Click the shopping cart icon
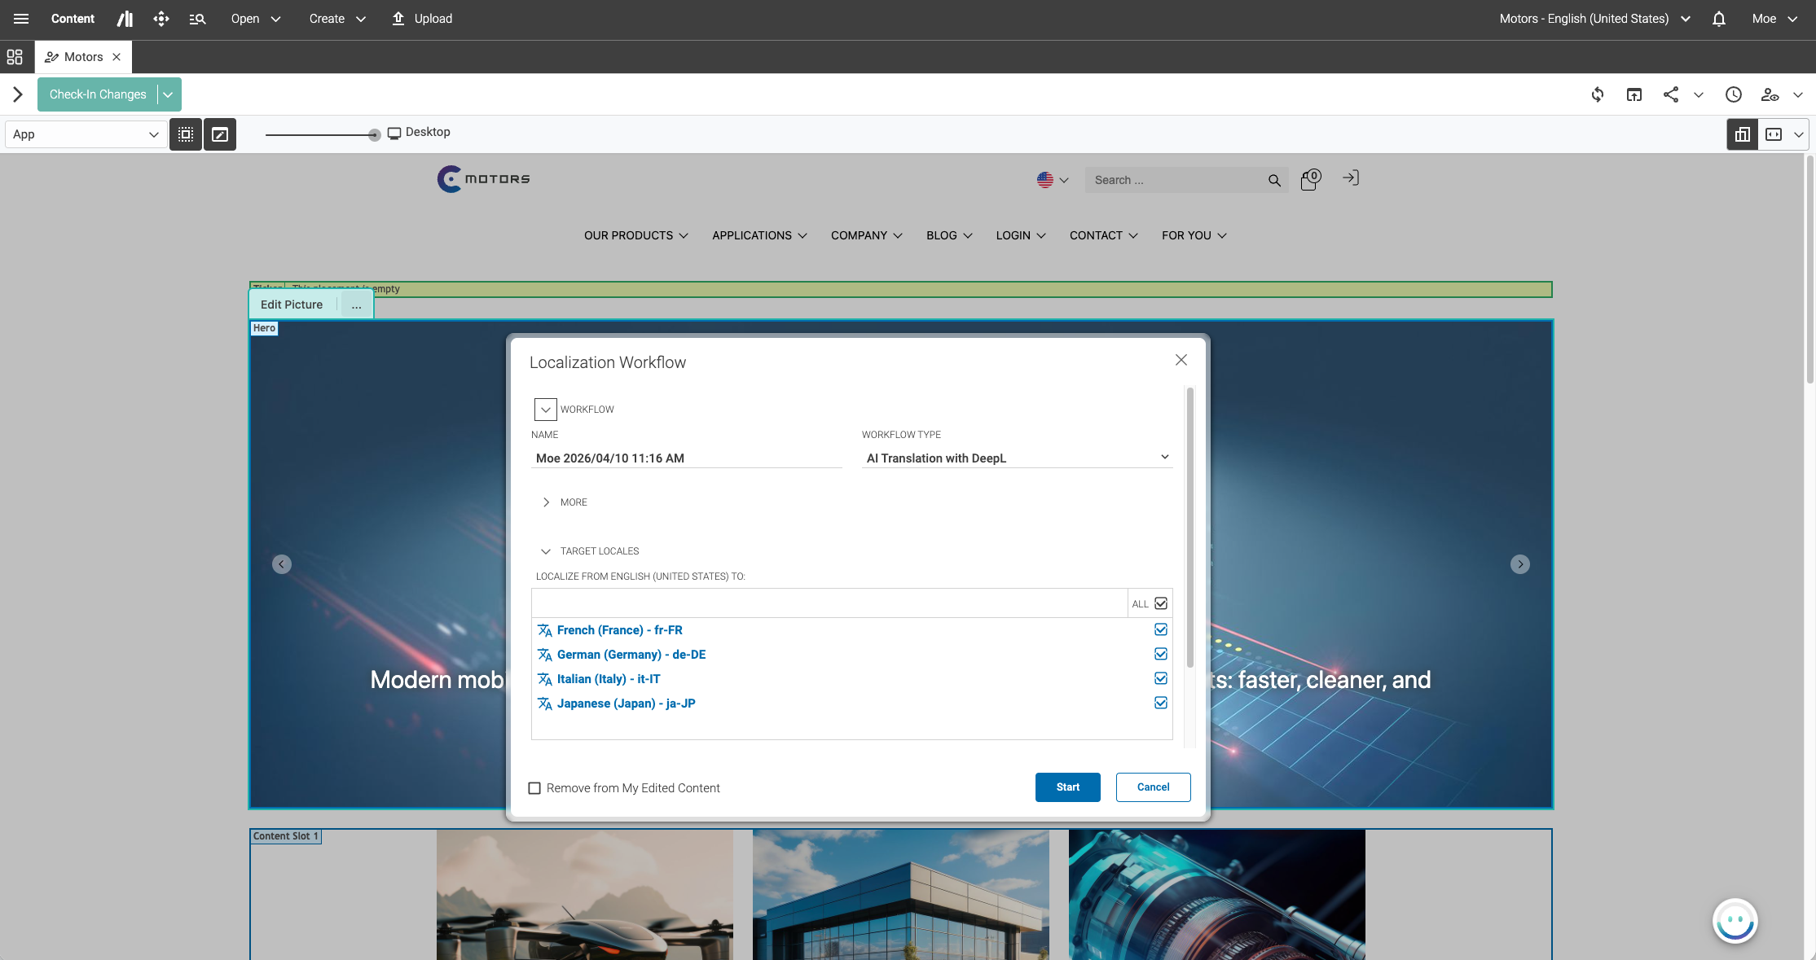 (1309, 179)
